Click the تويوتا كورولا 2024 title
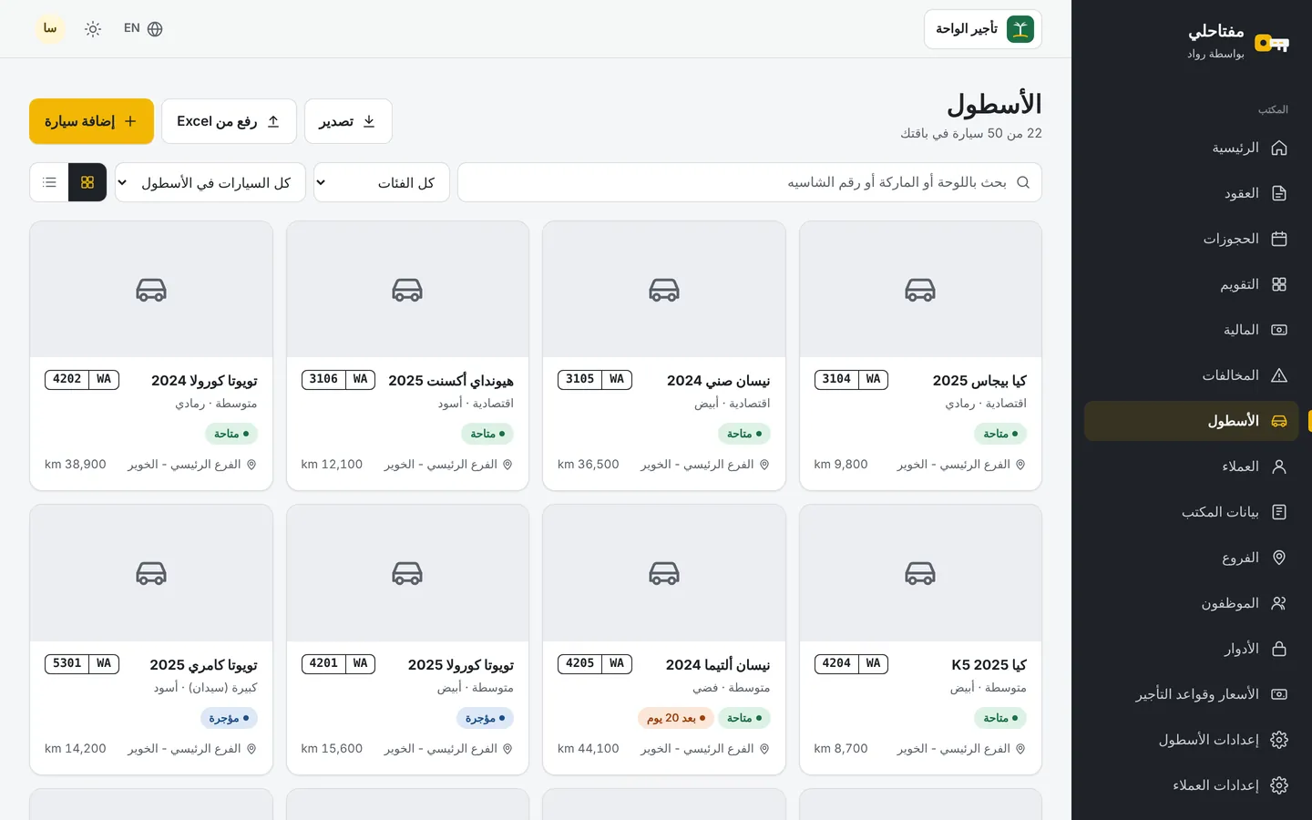The image size is (1312, 820). (204, 380)
